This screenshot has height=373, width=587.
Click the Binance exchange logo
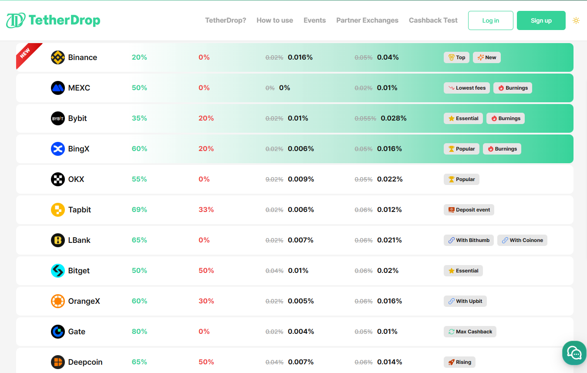tap(58, 57)
